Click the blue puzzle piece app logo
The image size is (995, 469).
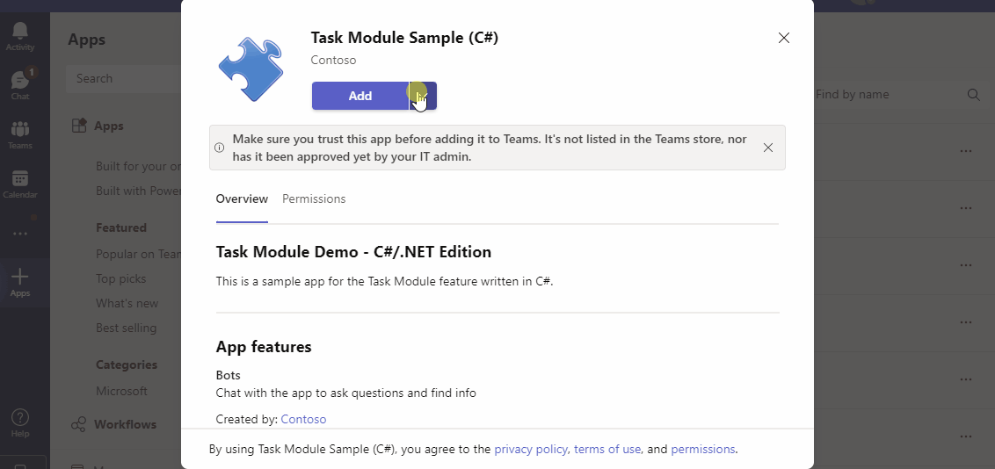pos(251,70)
